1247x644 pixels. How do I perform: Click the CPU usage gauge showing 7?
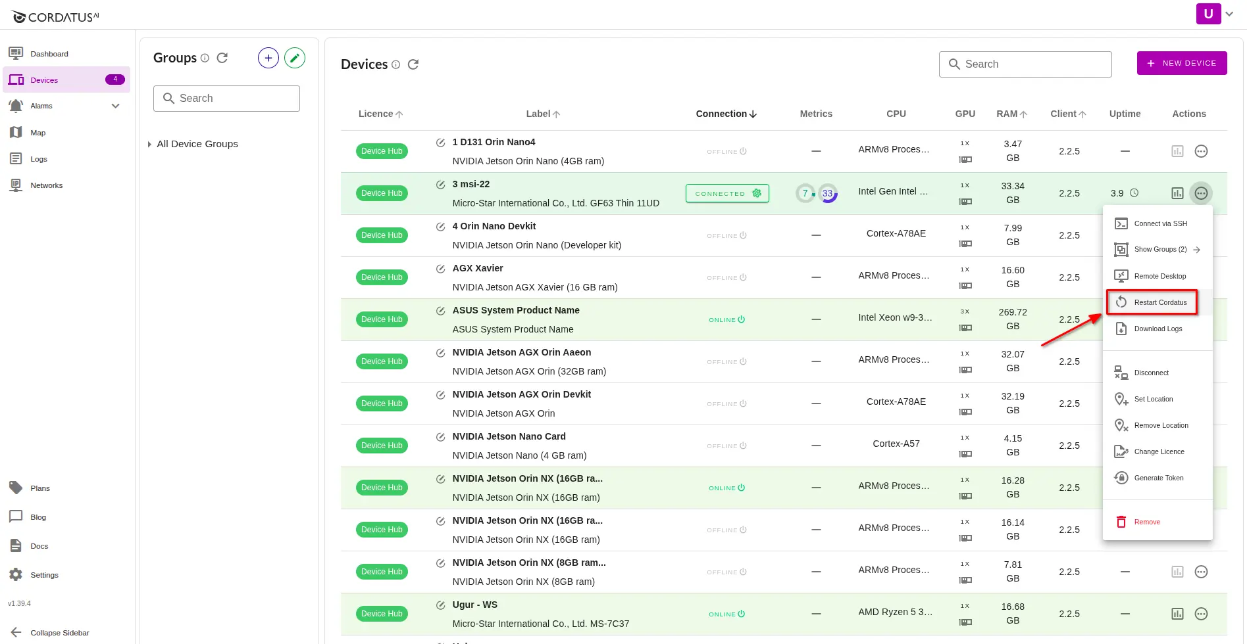click(804, 193)
